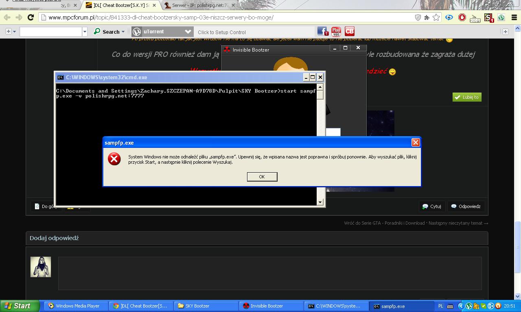The image size is (521, 312).
Task: Click the uTorrent logo icon in toolbar
Action: (137, 31)
